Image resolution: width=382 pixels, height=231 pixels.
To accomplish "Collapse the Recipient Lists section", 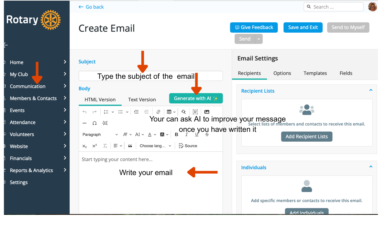I will (x=371, y=90).
